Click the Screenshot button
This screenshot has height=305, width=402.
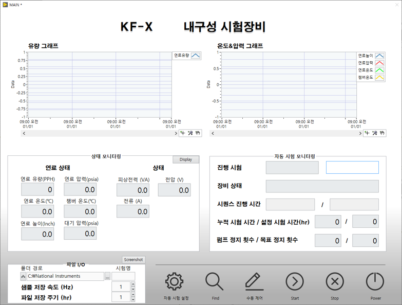pos(133,260)
